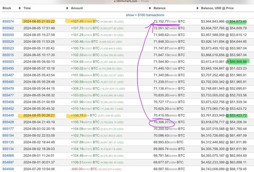This screenshot has width=254, height=172.
Task: Click timestamp 2024-08-01 00:01:37
Action: click(39, 162)
